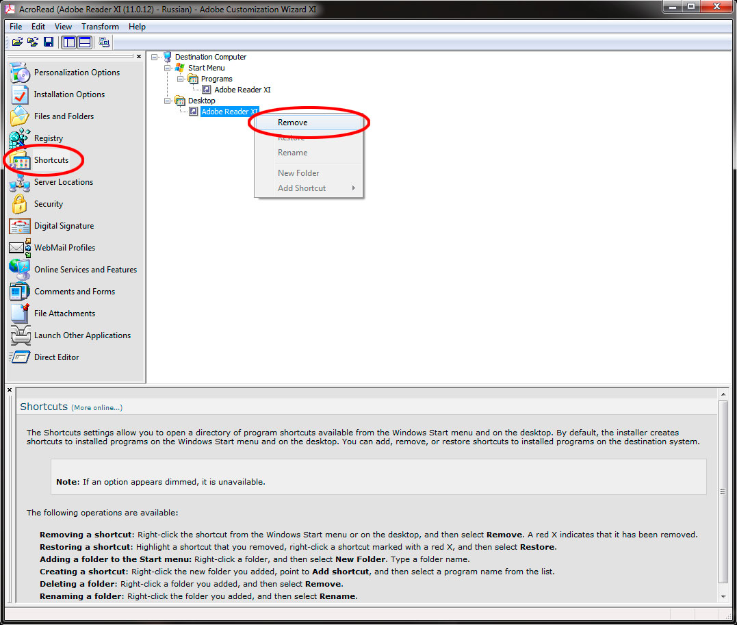Open the File menu

16,27
